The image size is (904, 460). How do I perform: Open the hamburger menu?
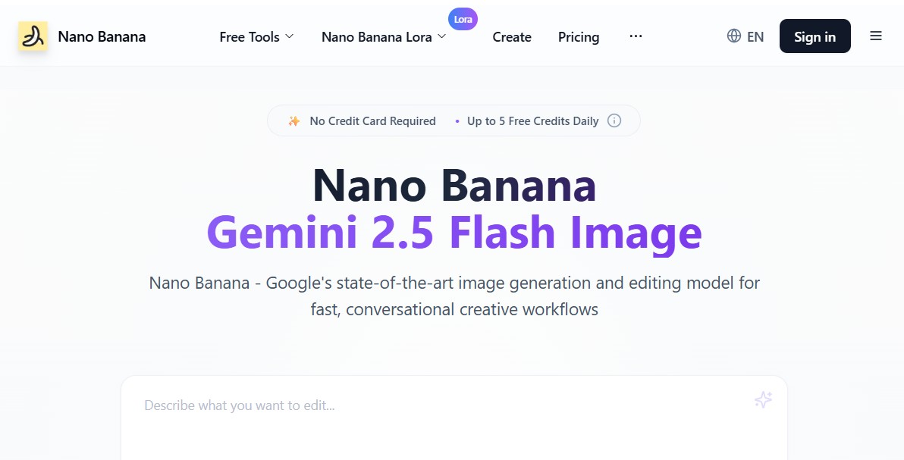[x=876, y=36]
